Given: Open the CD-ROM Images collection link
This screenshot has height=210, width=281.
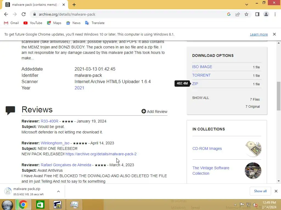Looking at the screenshot, I should (x=207, y=148).
